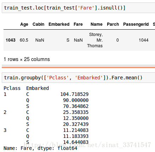
Task: Select the value 20.327439
Action: pyautogui.click(x=76, y=124)
